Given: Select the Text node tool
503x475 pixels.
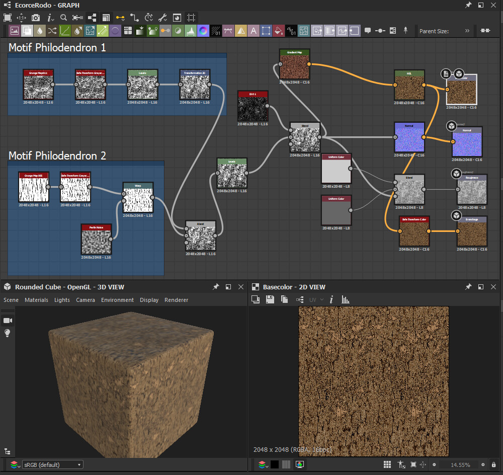Looking at the screenshot, I should click(x=254, y=30).
